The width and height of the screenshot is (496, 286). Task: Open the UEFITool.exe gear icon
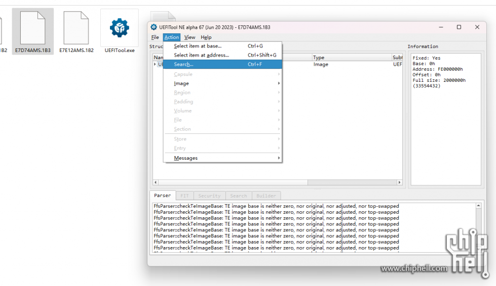[x=120, y=28]
